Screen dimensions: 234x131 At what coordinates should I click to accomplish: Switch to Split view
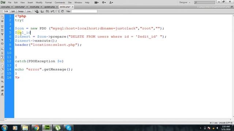click(x=13, y=11)
